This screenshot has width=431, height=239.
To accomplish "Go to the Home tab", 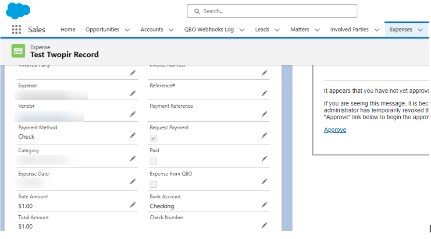I will click(x=68, y=29).
